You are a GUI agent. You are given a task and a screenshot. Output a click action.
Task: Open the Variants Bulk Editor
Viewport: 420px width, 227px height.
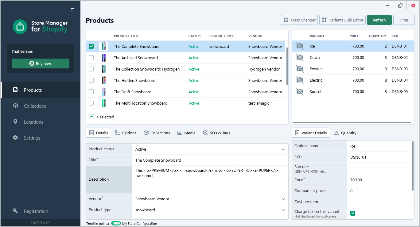342,20
